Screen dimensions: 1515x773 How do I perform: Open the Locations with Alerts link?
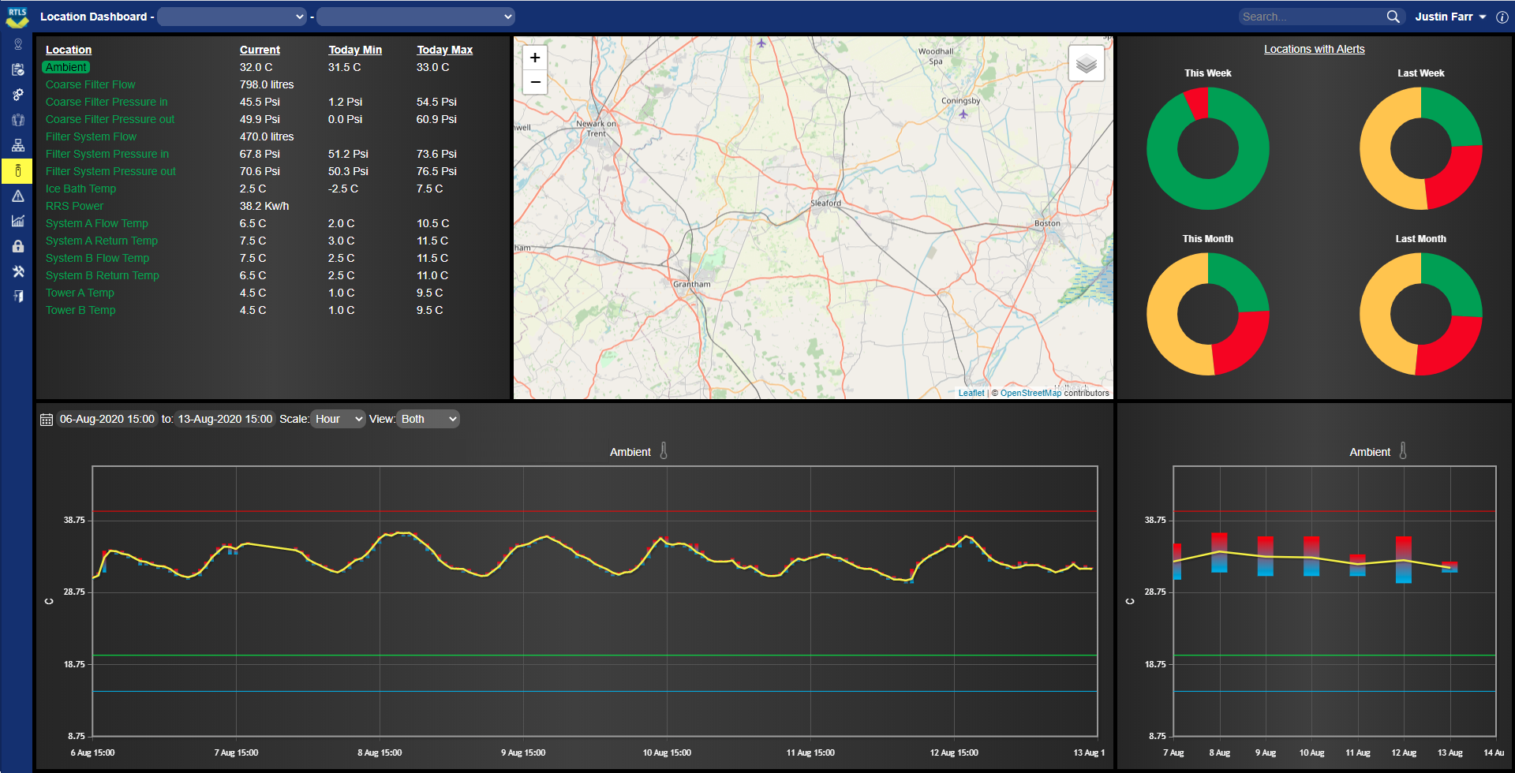1315,49
